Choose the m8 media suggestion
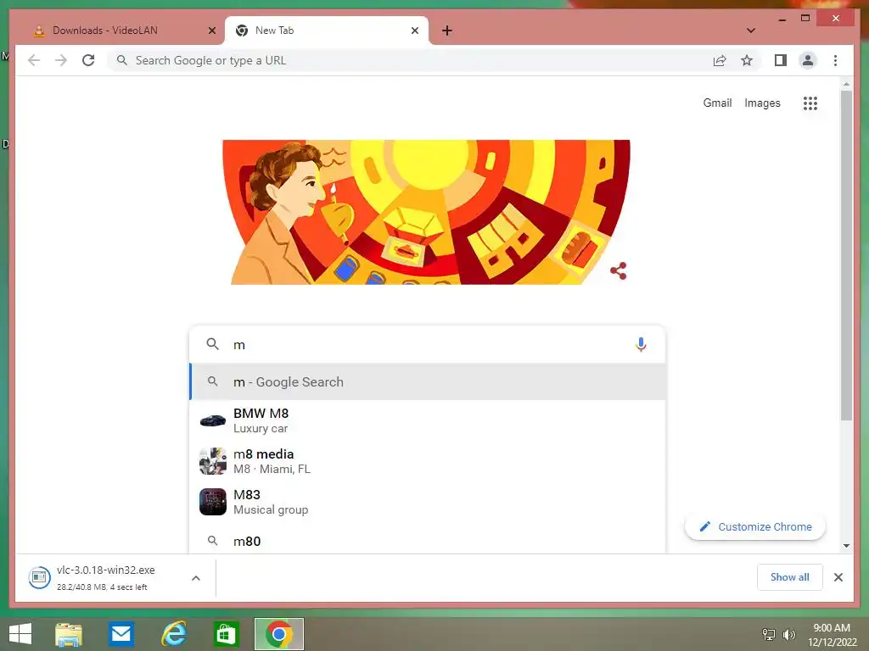The image size is (869, 651). (428, 461)
